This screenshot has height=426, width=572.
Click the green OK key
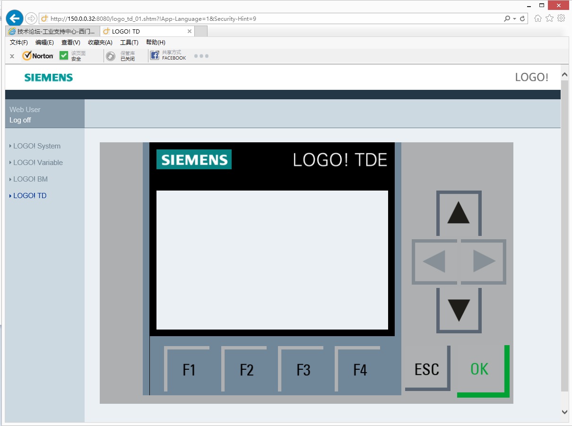pos(483,371)
